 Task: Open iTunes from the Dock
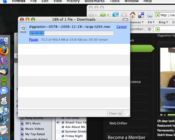point(4,111)
